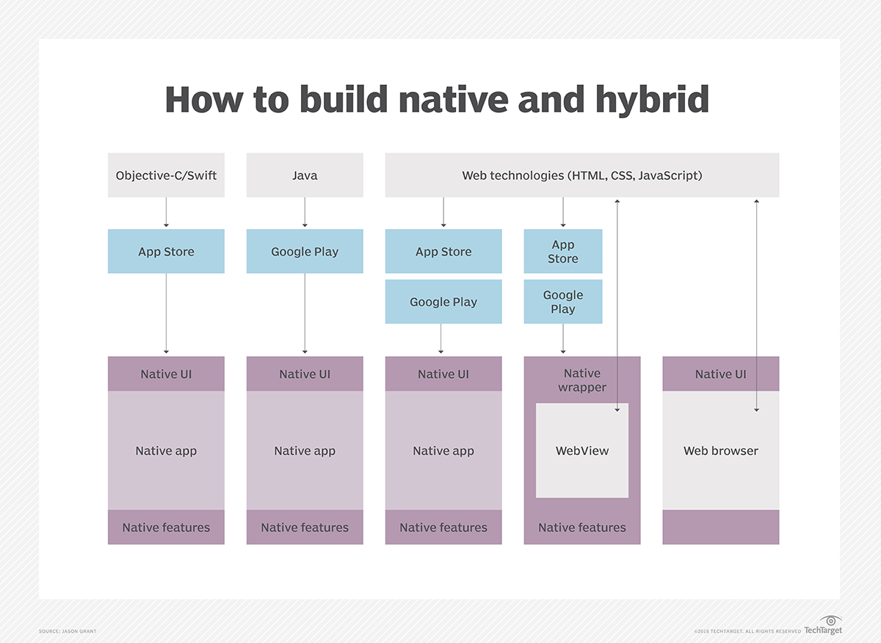Click the 'Source: Jason Grant' credit text
This screenshot has height=643, width=881.
pyautogui.click(x=68, y=631)
